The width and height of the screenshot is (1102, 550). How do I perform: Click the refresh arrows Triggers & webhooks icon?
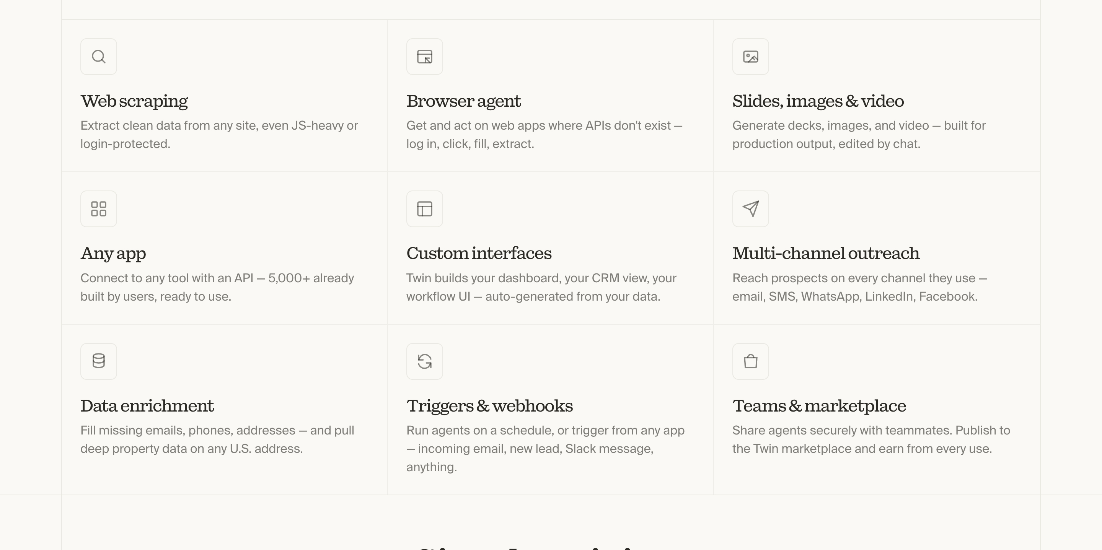(424, 361)
